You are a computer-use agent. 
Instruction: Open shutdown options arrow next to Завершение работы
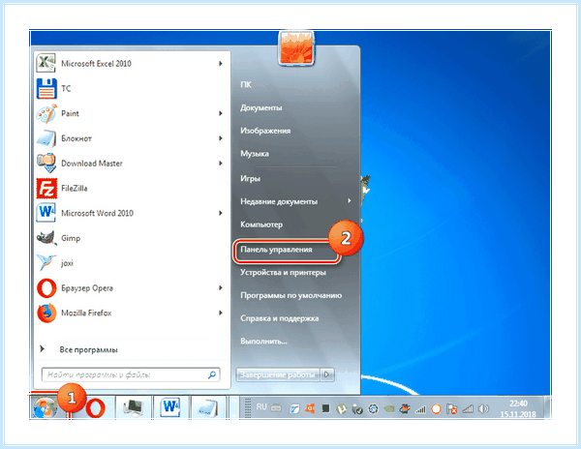point(327,374)
